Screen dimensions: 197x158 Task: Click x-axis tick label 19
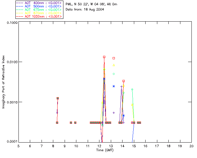pos(180,146)
